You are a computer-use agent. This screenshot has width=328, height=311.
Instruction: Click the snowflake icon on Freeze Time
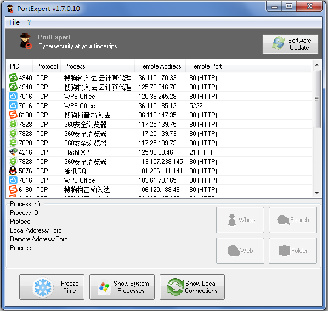pos(43,287)
